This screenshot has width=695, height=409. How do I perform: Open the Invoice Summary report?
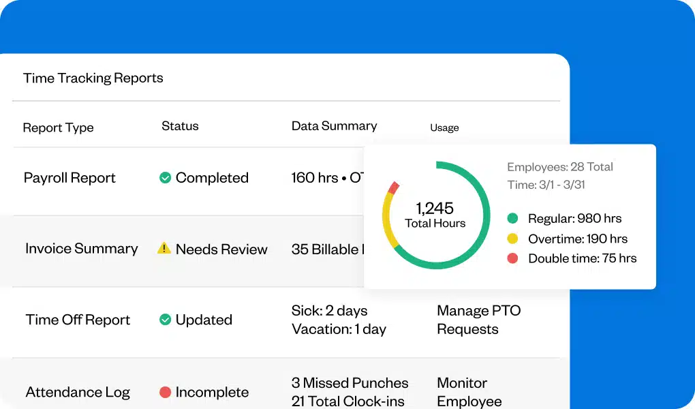point(81,249)
